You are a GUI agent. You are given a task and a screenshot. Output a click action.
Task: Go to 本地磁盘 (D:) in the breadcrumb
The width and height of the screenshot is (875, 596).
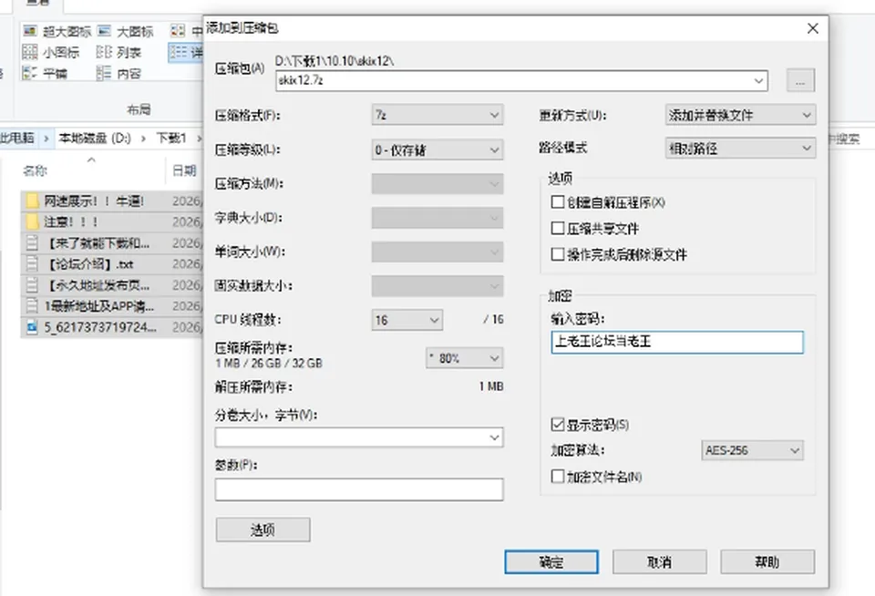point(94,138)
